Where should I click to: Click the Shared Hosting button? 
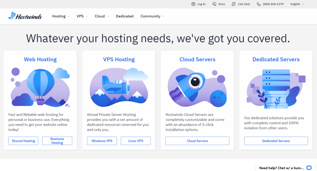23,141
